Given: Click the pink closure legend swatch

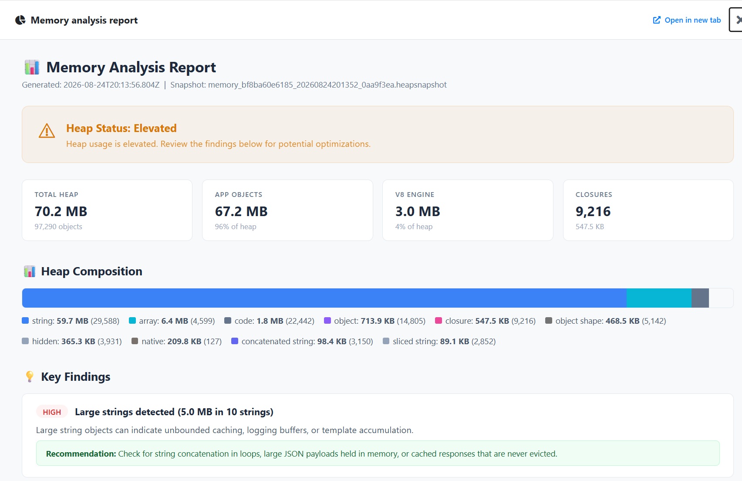Looking at the screenshot, I should pyautogui.click(x=438, y=321).
